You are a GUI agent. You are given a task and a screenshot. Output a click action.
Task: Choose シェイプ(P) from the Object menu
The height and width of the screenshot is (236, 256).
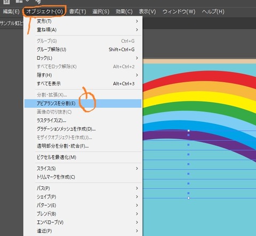83,196
